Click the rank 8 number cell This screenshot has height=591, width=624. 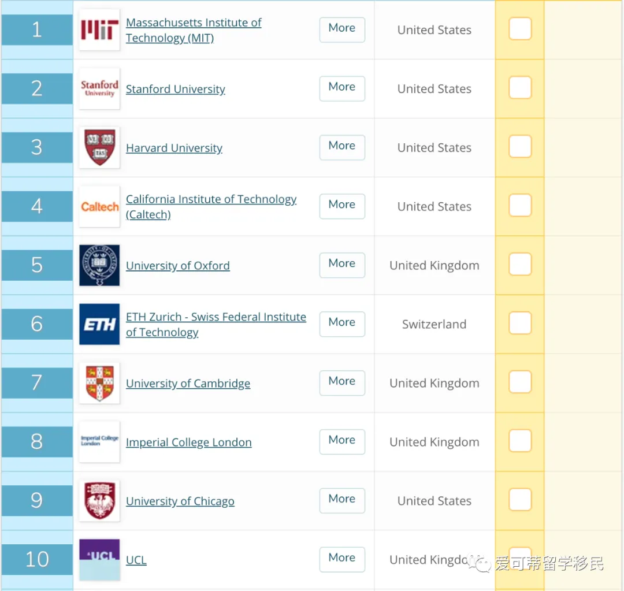37,442
